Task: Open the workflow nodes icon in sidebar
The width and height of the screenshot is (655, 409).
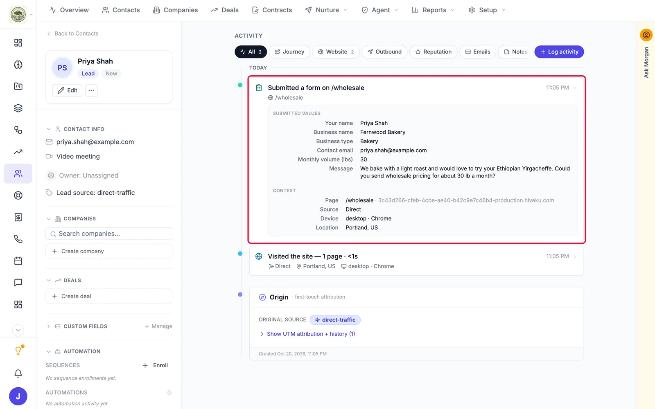Action: pyautogui.click(x=18, y=130)
